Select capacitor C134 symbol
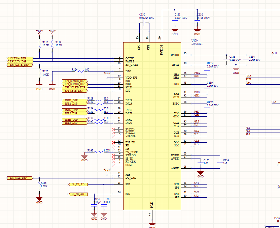 coord(246,60)
